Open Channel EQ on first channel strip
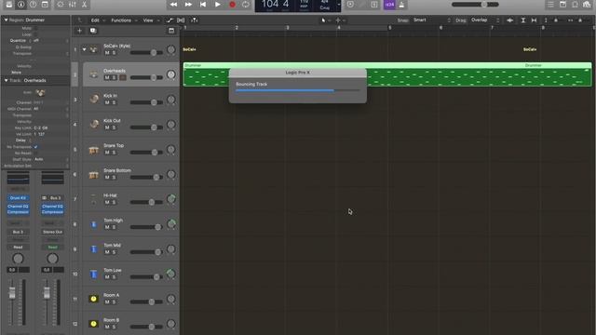This screenshot has height=335, width=596. click(x=18, y=207)
